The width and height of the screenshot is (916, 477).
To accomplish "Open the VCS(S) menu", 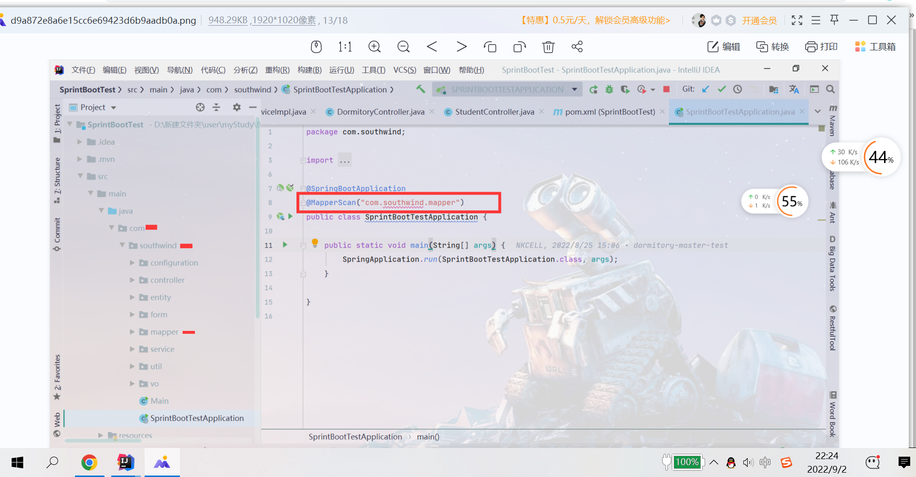I will point(405,70).
